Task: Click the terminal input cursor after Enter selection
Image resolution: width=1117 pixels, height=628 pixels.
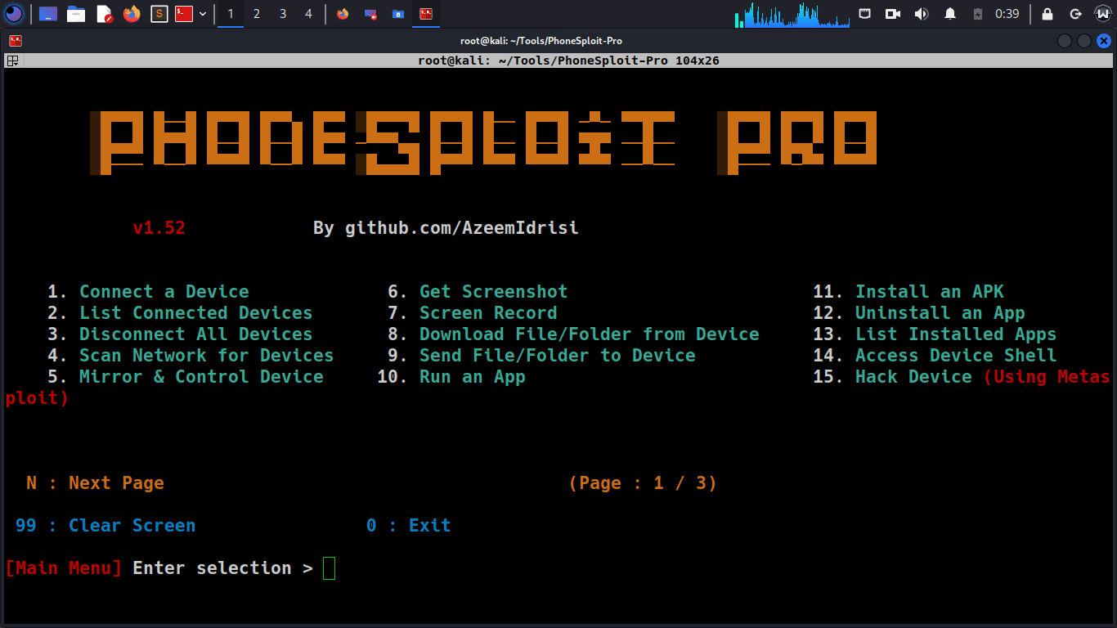Action: tap(328, 567)
